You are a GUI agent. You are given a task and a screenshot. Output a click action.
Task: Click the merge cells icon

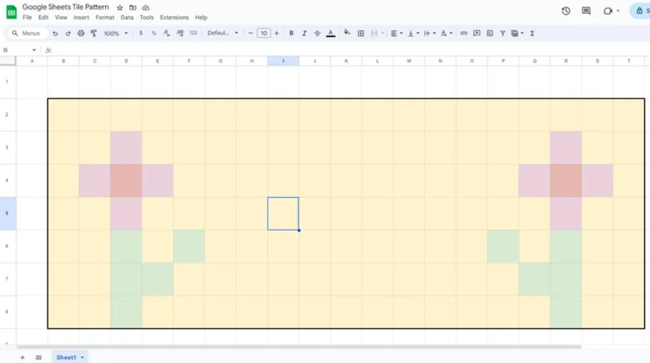(374, 33)
